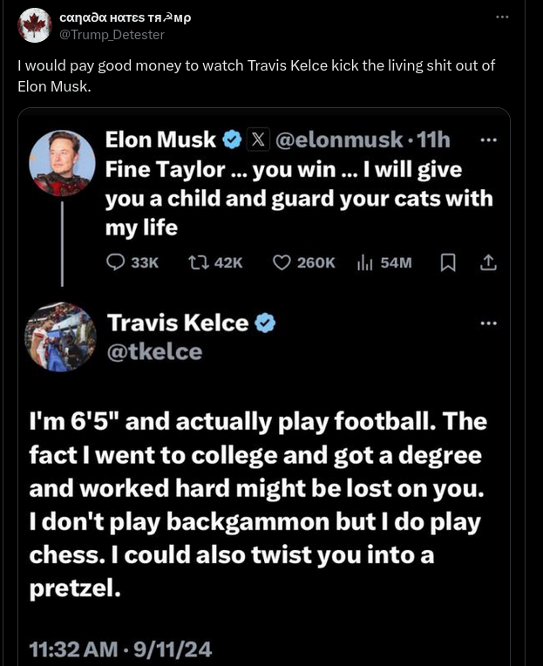Click the X logo badge beside Elon Musk
Image resolution: width=543 pixels, height=666 pixels.
(259, 139)
